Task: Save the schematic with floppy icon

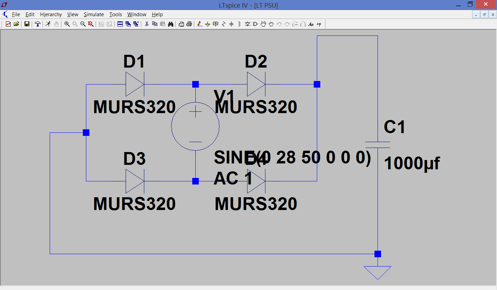Action: pyautogui.click(x=27, y=24)
